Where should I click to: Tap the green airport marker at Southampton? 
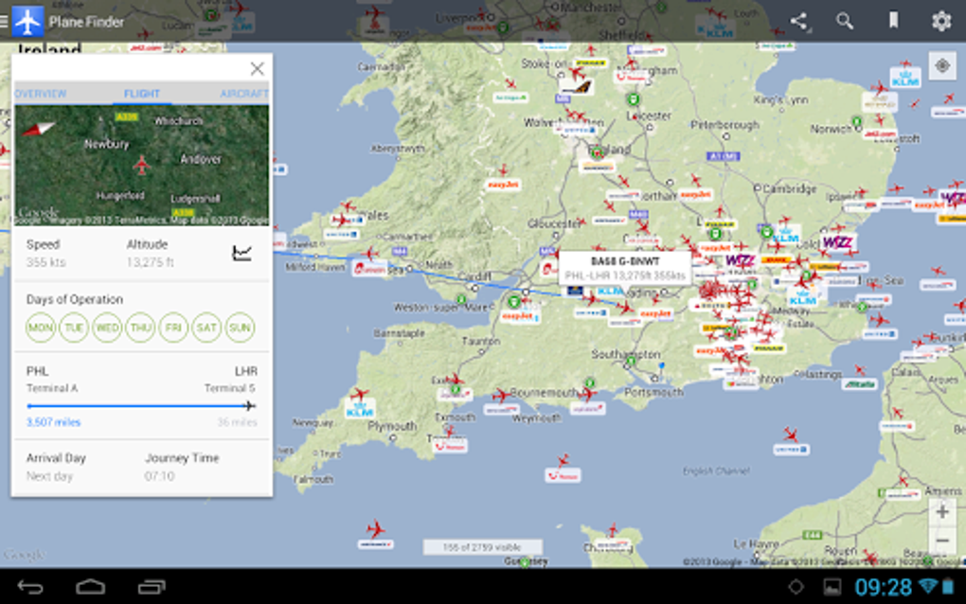pos(630,362)
